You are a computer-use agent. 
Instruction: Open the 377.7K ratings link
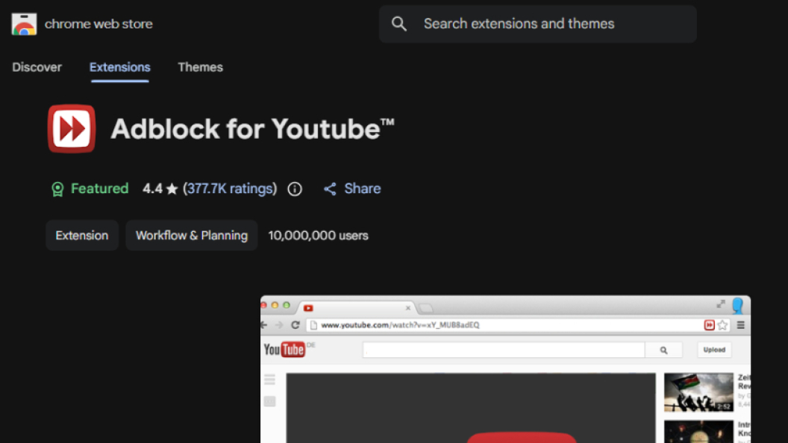click(x=230, y=189)
